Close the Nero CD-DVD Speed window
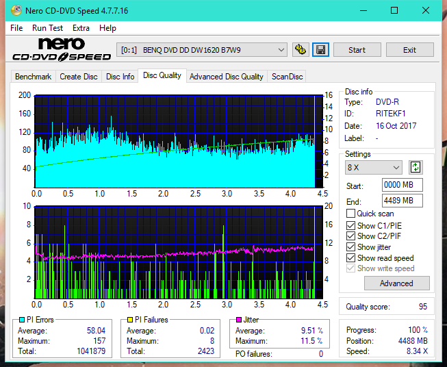The image size is (447, 367). [426, 10]
